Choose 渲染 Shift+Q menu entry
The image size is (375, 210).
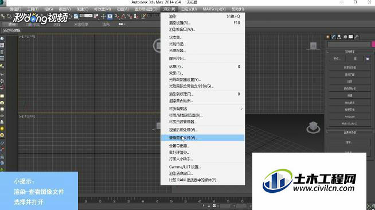click(203, 16)
